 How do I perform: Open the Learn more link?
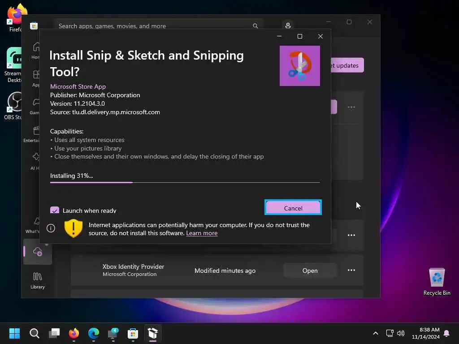[x=202, y=233]
